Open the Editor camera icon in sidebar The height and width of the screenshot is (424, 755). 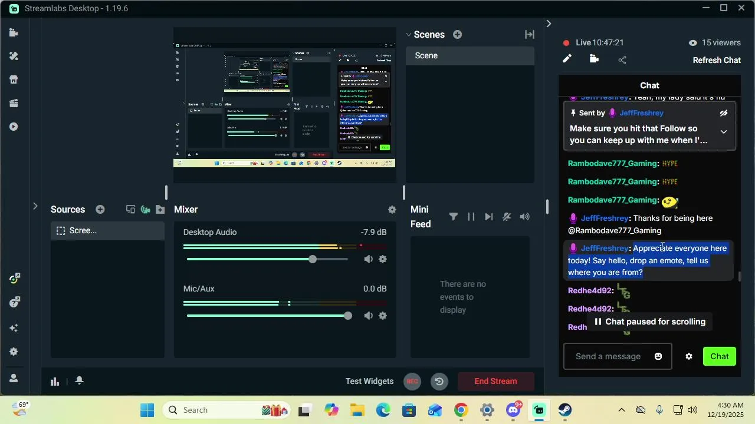click(14, 33)
